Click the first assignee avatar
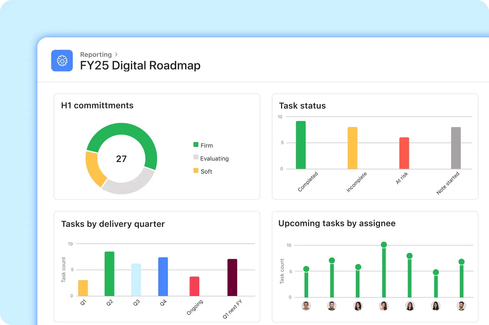This screenshot has height=325, width=489. pos(306,306)
